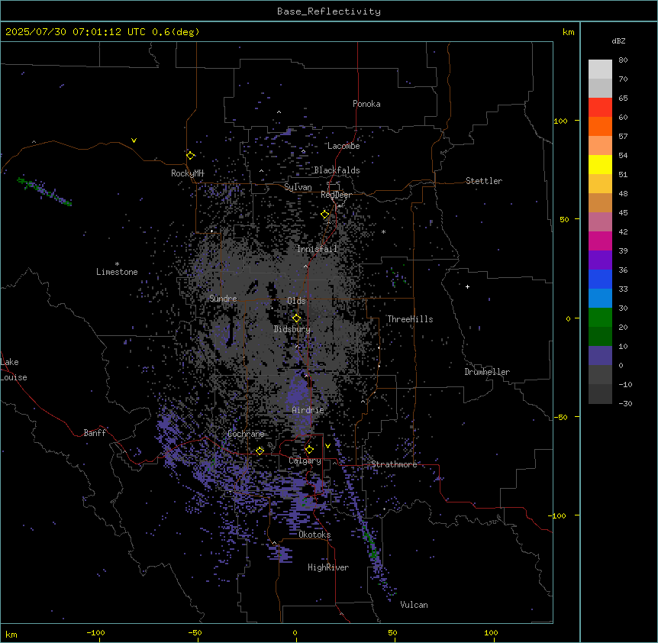
Task: Click the Limestone label
Action: (x=117, y=272)
